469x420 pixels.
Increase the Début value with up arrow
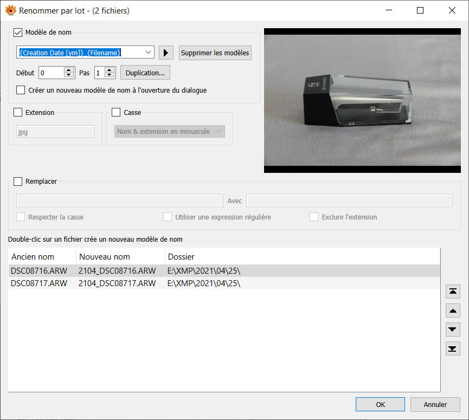(x=69, y=70)
